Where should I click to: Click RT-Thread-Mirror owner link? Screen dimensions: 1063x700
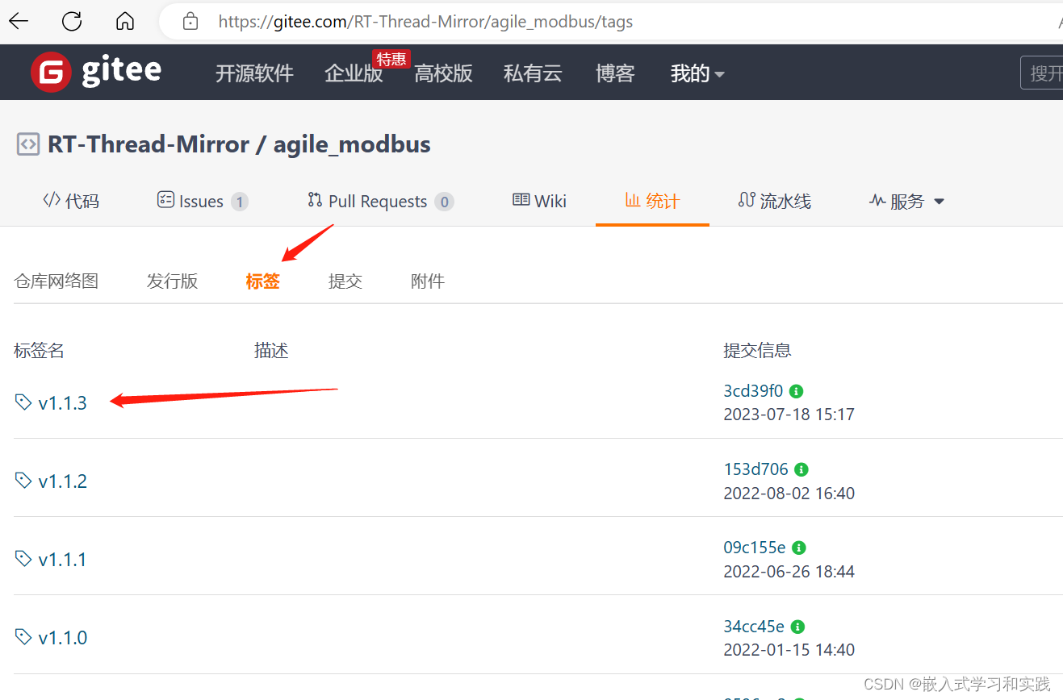pos(149,145)
